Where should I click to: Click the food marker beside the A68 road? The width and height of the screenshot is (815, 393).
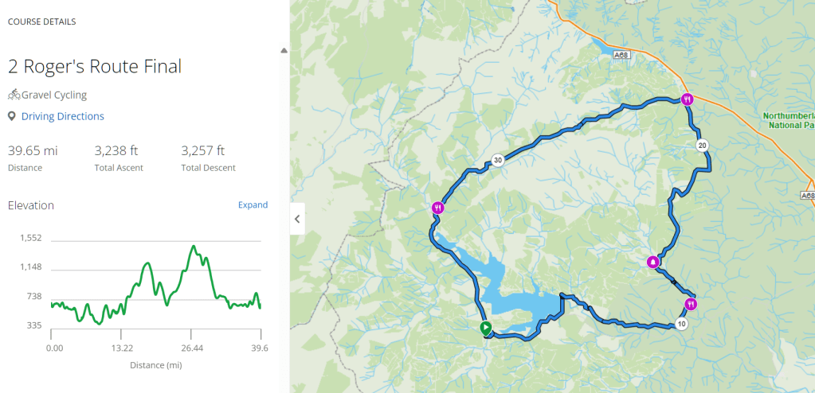687,99
